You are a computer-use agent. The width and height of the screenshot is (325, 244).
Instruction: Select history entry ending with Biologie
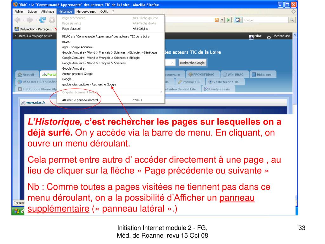click(x=111, y=58)
